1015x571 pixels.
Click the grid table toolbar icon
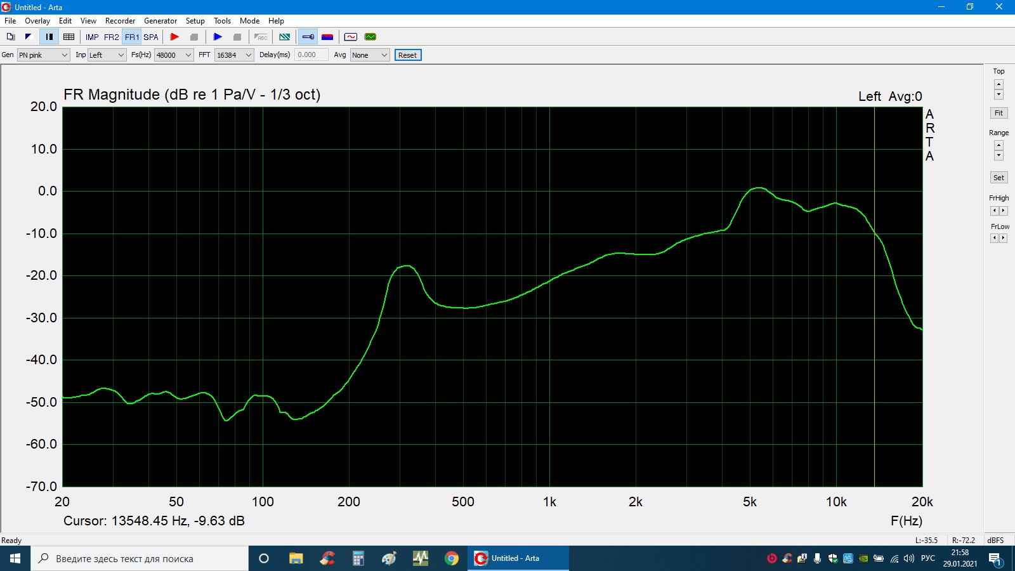tap(69, 37)
